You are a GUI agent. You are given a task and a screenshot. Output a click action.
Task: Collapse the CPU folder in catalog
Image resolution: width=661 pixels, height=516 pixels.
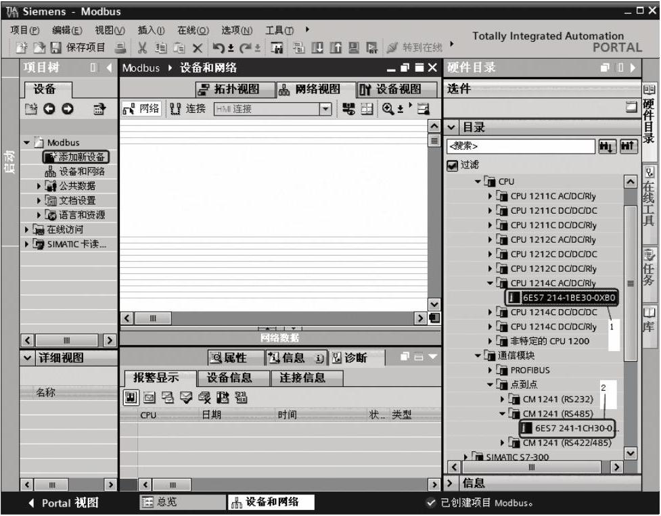(478, 182)
